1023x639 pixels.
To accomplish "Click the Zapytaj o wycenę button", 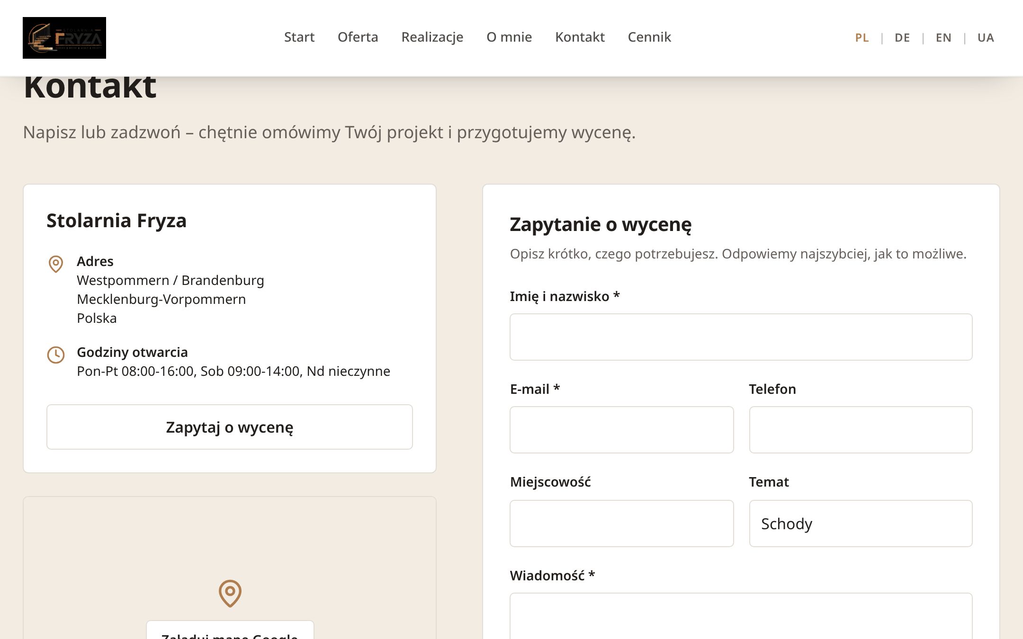I will (x=230, y=427).
